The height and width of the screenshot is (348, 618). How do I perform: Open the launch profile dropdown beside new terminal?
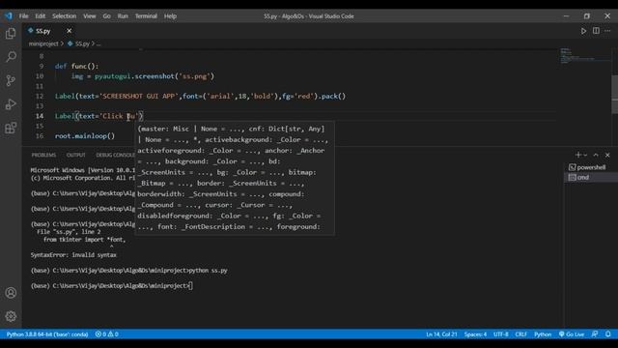click(x=585, y=155)
